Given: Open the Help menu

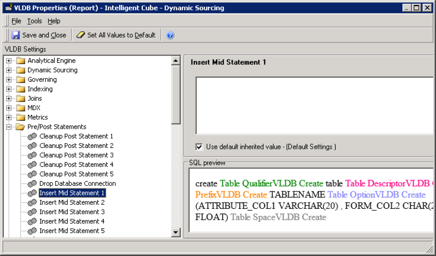Looking at the screenshot, I should [54, 21].
